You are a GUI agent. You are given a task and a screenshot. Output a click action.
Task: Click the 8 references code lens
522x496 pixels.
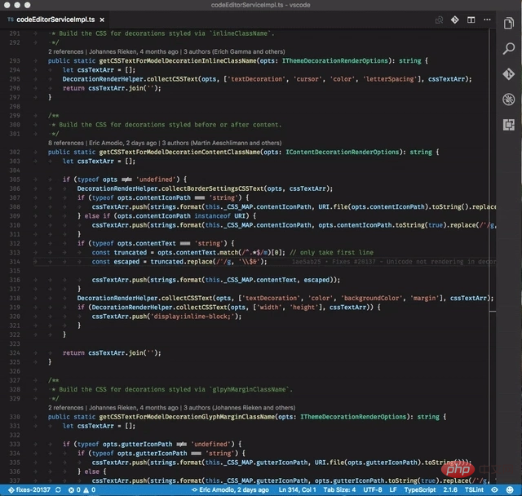[66, 143]
